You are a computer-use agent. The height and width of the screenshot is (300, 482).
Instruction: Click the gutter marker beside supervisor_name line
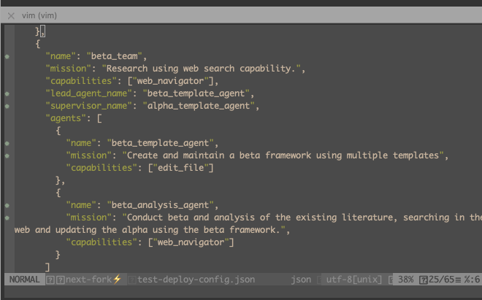click(7, 107)
